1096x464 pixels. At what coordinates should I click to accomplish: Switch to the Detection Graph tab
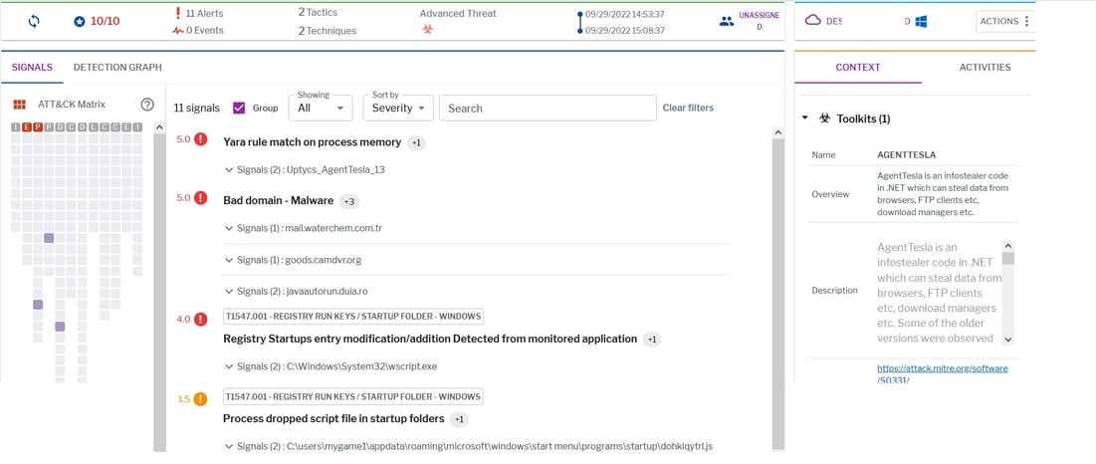click(x=117, y=67)
